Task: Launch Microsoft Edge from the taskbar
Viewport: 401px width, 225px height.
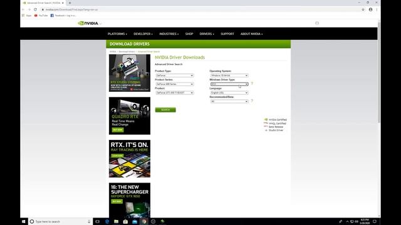Action: click(107, 221)
